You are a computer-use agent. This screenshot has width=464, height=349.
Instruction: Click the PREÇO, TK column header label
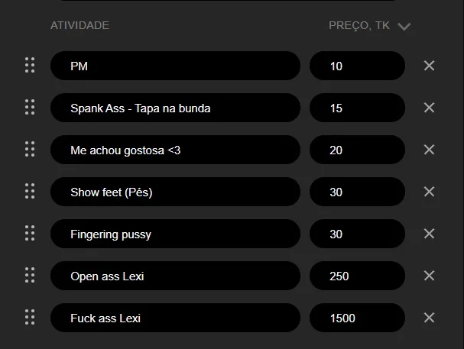[359, 25]
